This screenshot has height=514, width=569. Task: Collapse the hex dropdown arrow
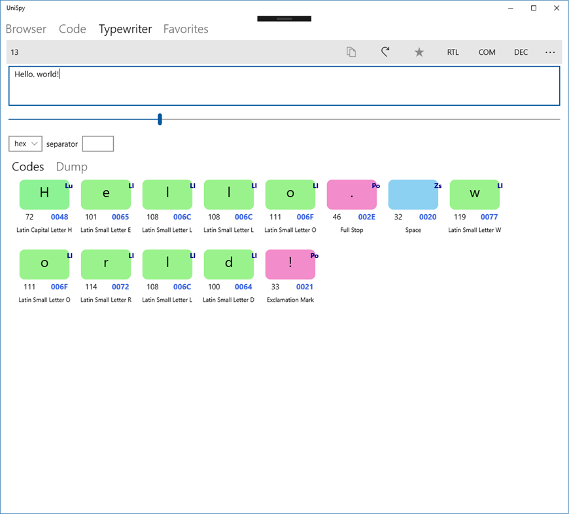34,143
